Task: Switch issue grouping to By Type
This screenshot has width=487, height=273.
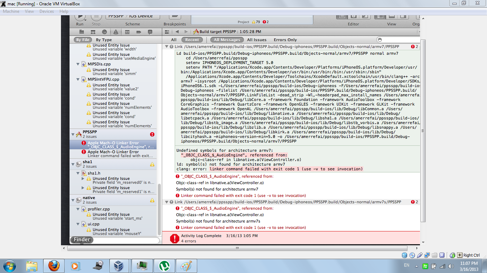Action: (104, 40)
